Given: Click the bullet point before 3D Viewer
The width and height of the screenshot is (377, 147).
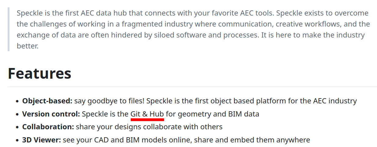Looking at the screenshot, I should pyautogui.click(x=17, y=140).
